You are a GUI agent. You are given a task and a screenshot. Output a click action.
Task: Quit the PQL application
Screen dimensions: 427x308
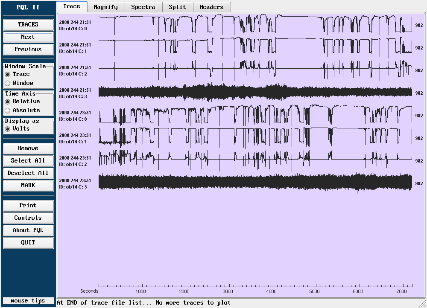(x=28, y=243)
